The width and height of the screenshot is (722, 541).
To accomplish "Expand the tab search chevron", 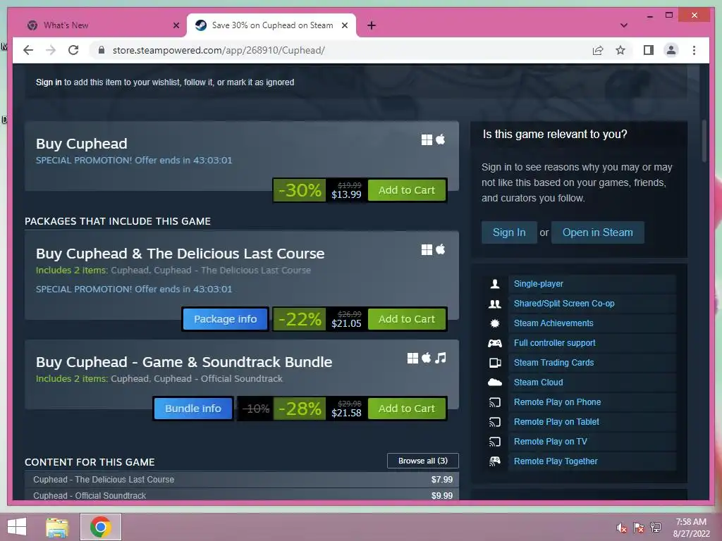I will [624, 25].
